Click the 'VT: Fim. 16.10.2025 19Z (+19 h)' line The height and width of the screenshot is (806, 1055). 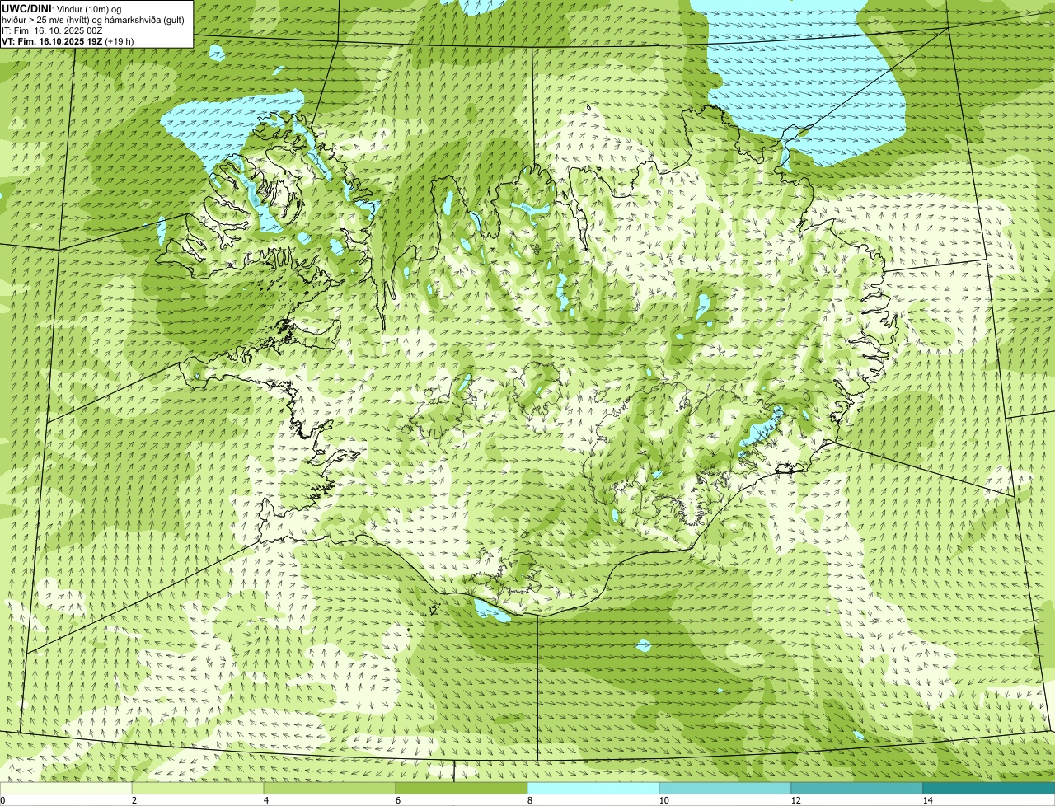pyautogui.click(x=68, y=40)
